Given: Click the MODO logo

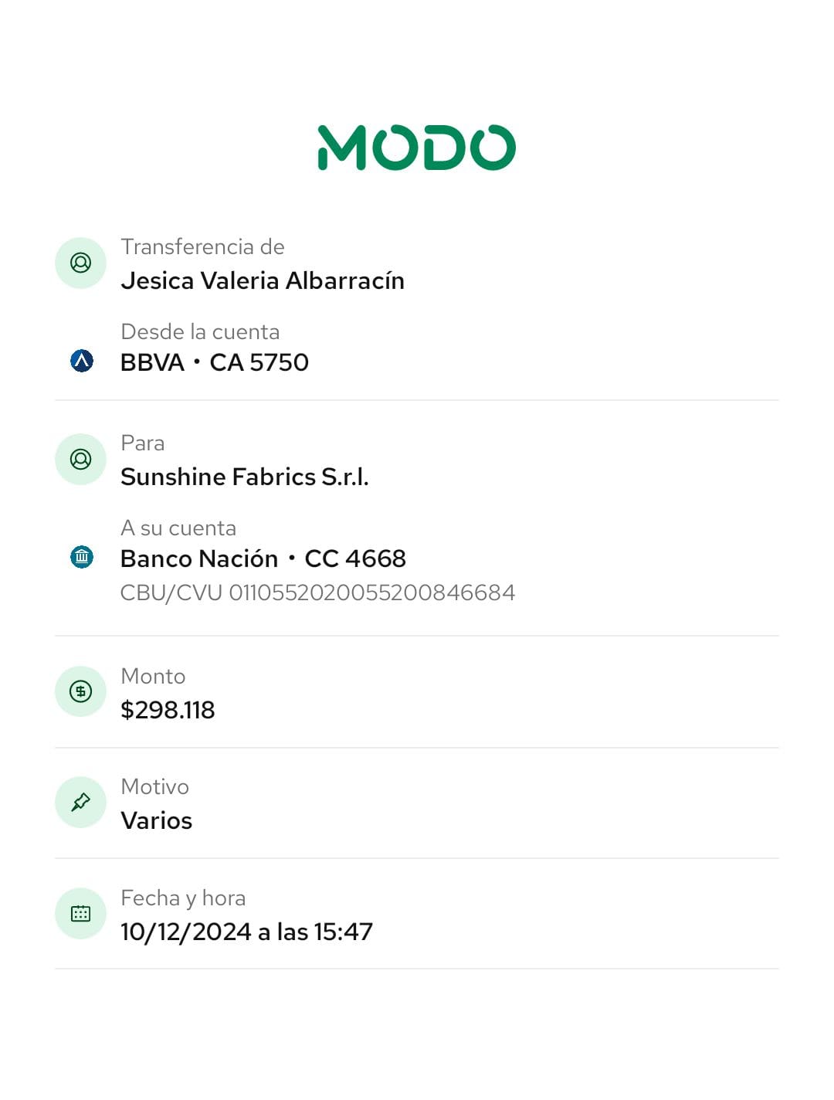Looking at the screenshot, I should pyautogui.click(x=416, y=148).
